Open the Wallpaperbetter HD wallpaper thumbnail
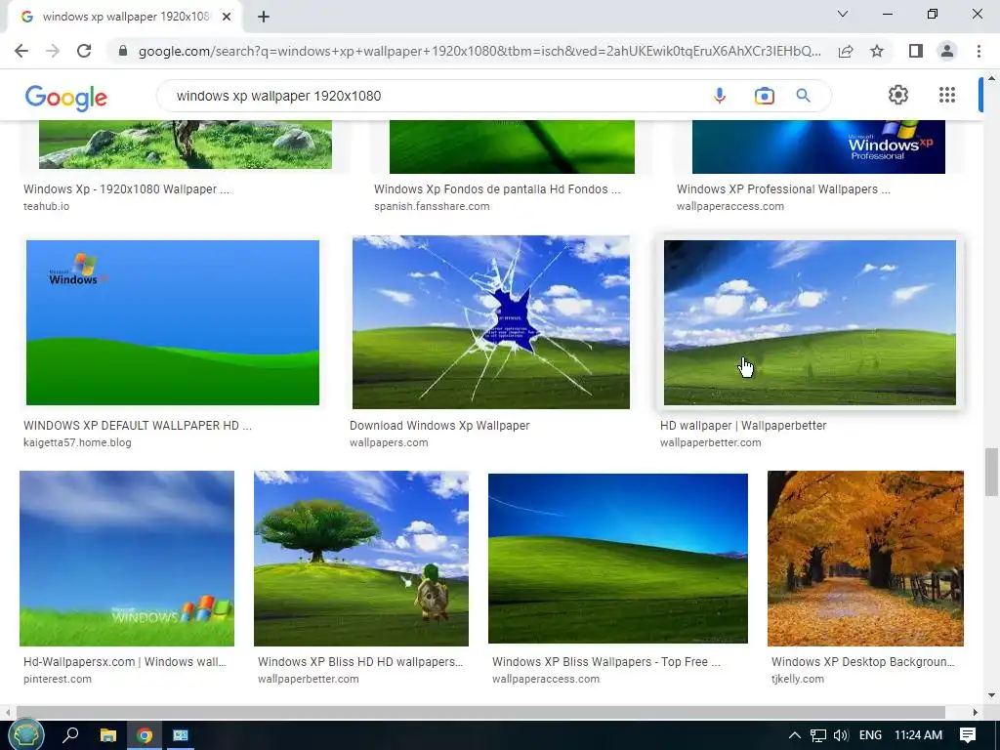The image size is (1000, 750). (x=810, y=322)
